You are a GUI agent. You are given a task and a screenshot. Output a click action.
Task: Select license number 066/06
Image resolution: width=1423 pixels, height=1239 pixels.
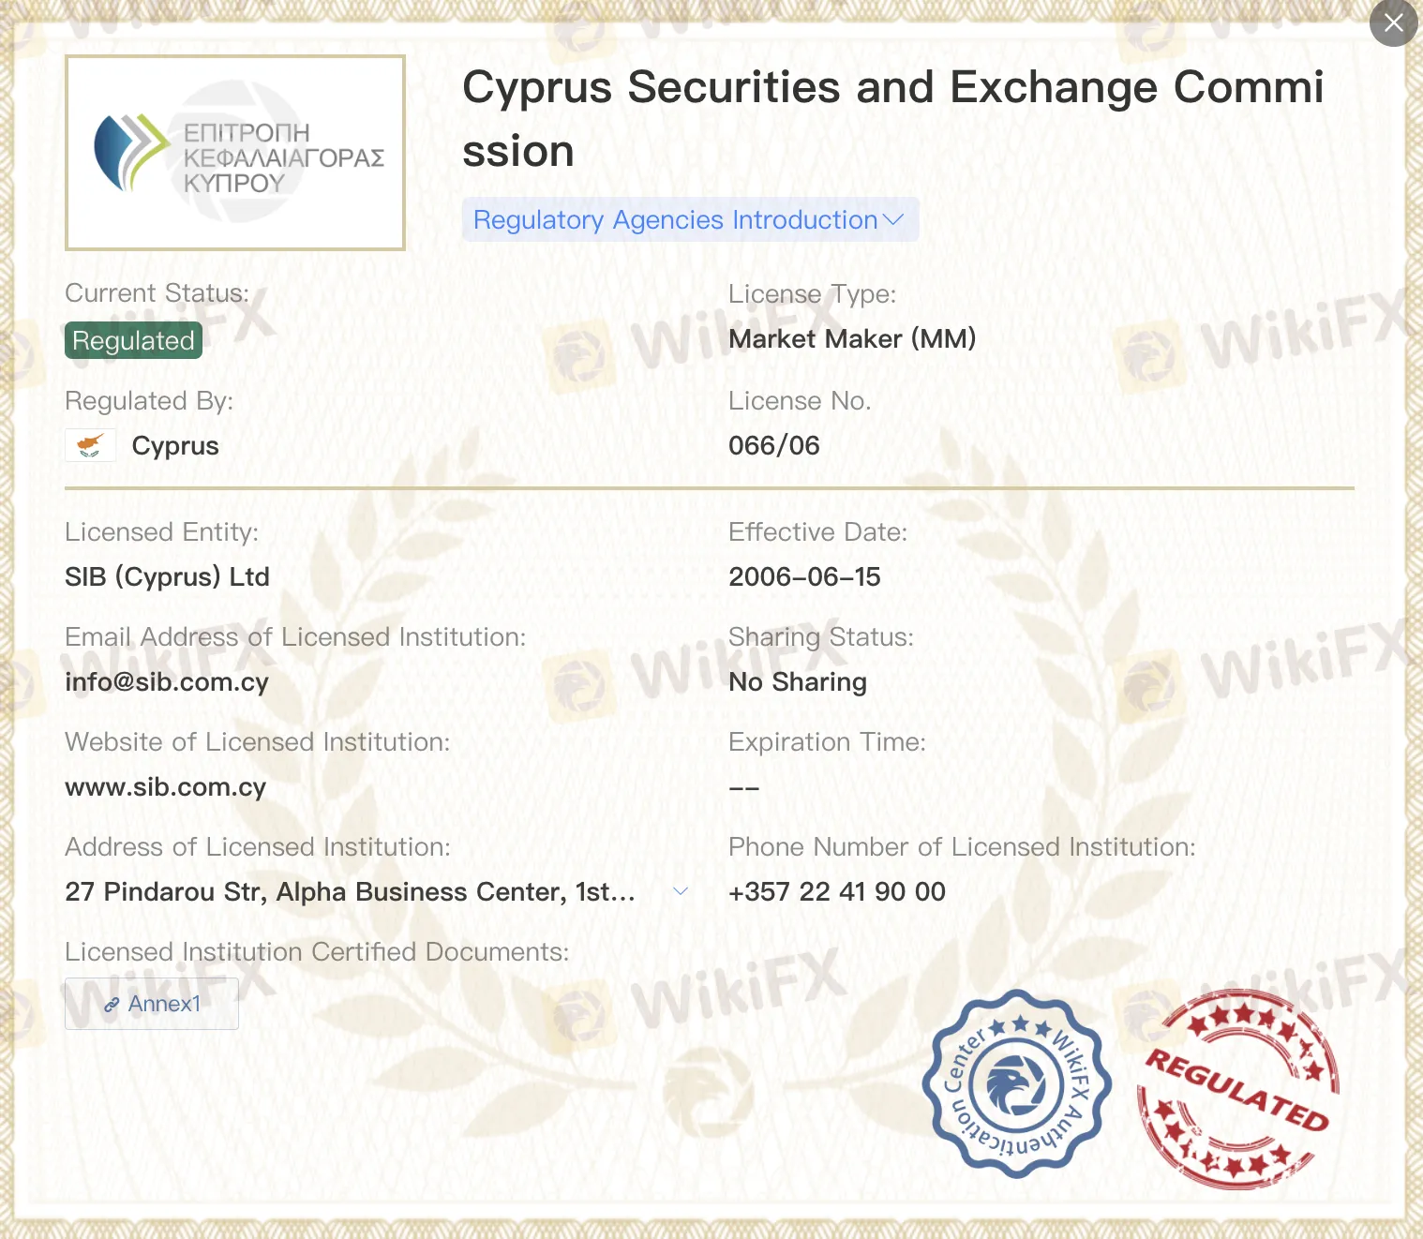tap(774, 445)
